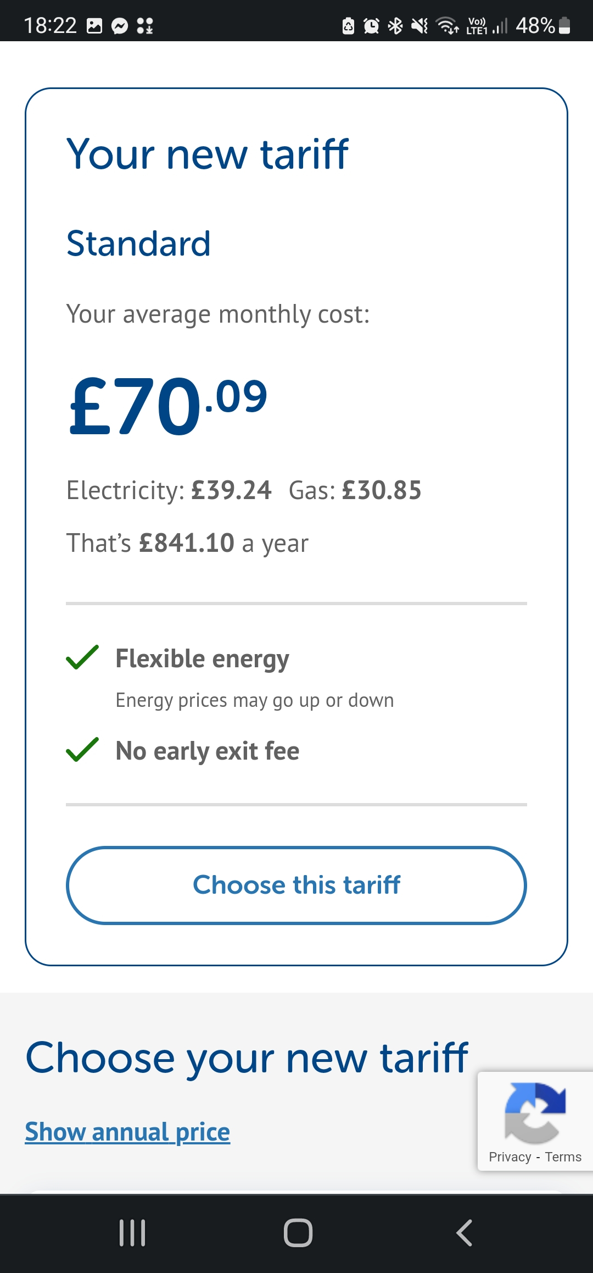The height and width of the screenshot is (1273, 593).
Task: Tap the No early exit fee checkmark
Action: pyautogui.click(x=82, y=750)
